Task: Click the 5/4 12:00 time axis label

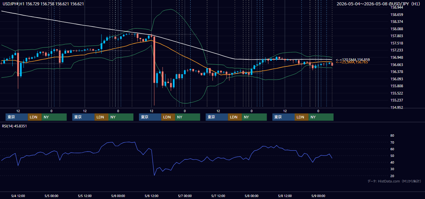Action: point(18,196)
